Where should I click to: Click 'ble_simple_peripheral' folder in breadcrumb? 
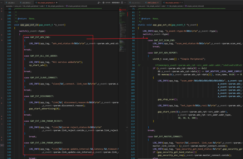coord(31,6)
